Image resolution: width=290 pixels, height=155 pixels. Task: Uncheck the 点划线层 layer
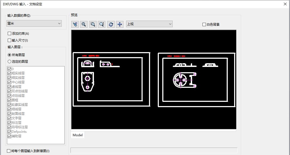pyautogui.click(x=9, y=96)
